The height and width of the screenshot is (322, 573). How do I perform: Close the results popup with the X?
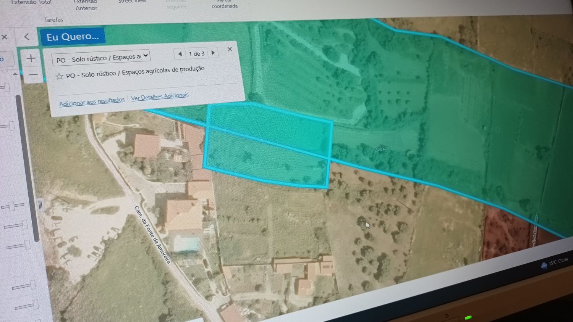pyautogui.click(x=230, y=49)
